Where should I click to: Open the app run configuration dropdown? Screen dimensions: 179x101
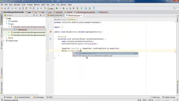tap(51, 8)
